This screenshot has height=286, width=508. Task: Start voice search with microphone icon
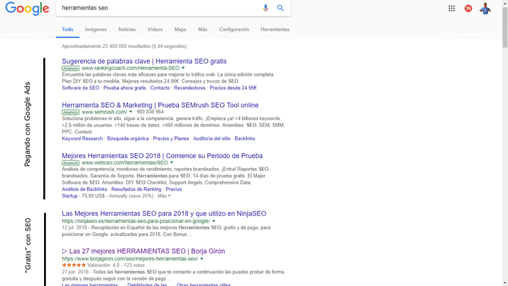[266, 8]
